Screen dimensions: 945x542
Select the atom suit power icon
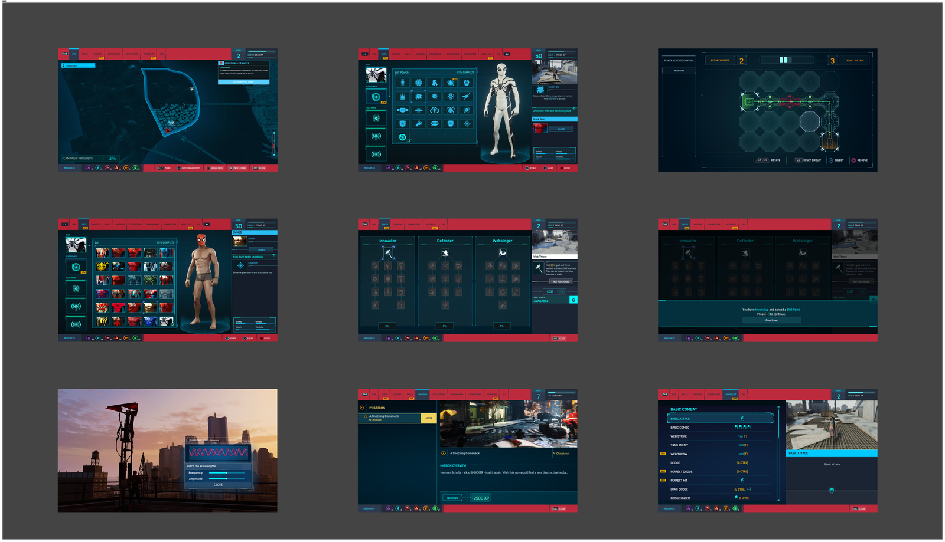[x=451, y=96]
